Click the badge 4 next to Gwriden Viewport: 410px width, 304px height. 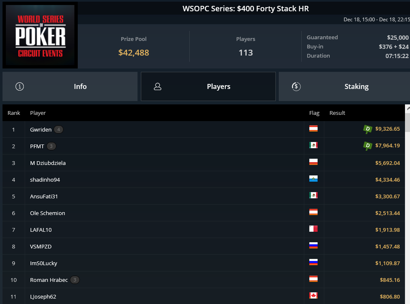[x=59, y=129]
